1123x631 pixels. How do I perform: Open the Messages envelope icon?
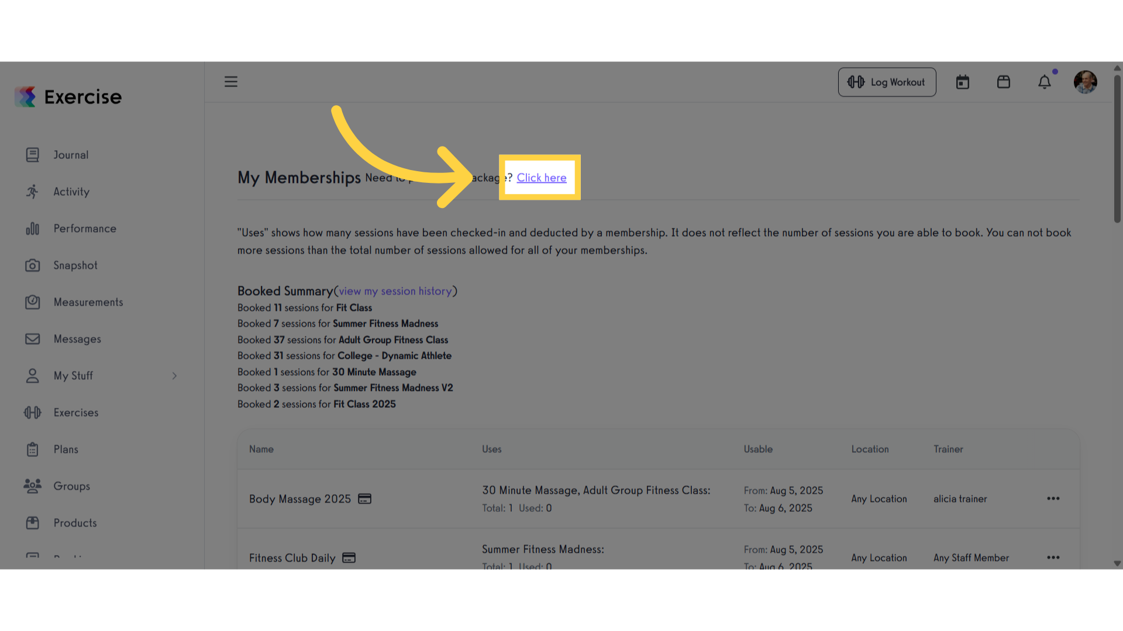(33, 339)
